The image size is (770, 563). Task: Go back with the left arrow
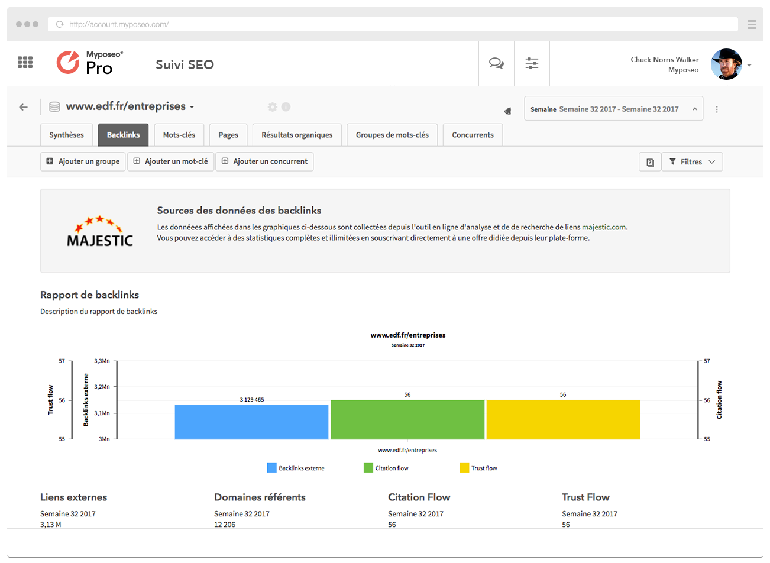tap(24, 107)
